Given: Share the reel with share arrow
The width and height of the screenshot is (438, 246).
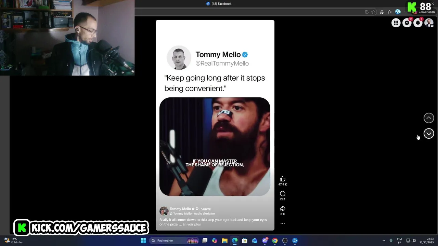Looking at the screenshot, I should point(283,208).
